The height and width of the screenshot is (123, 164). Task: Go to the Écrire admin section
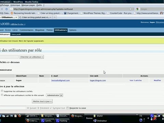(x=8, y=30)
